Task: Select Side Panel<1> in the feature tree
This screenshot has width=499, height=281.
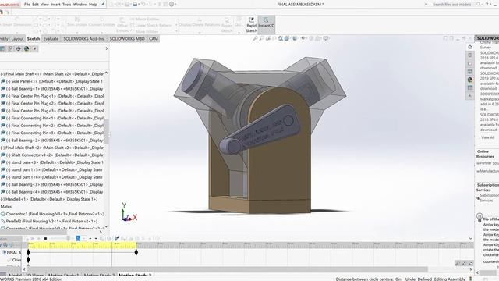Action: pos(51,81)
